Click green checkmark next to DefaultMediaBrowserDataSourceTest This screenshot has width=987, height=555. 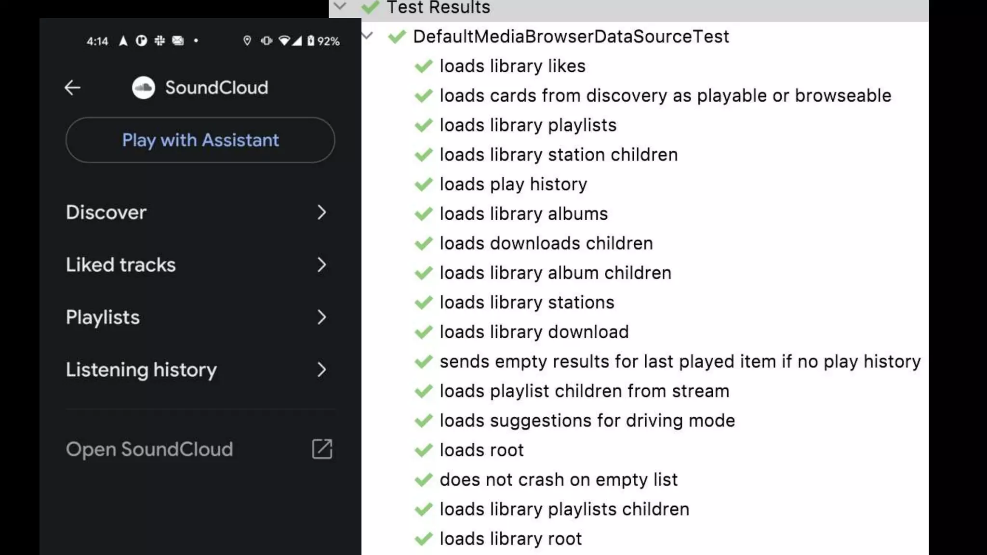[x=397, y=37]
